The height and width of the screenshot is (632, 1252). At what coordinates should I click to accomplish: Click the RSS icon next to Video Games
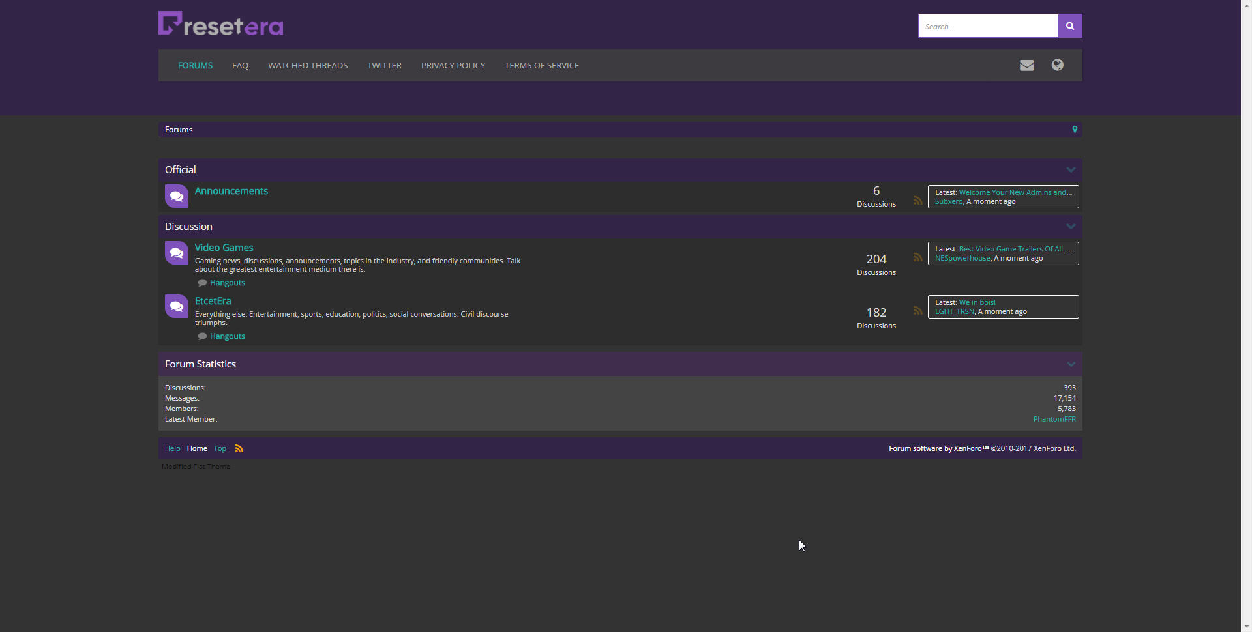[x=917, y=257]
